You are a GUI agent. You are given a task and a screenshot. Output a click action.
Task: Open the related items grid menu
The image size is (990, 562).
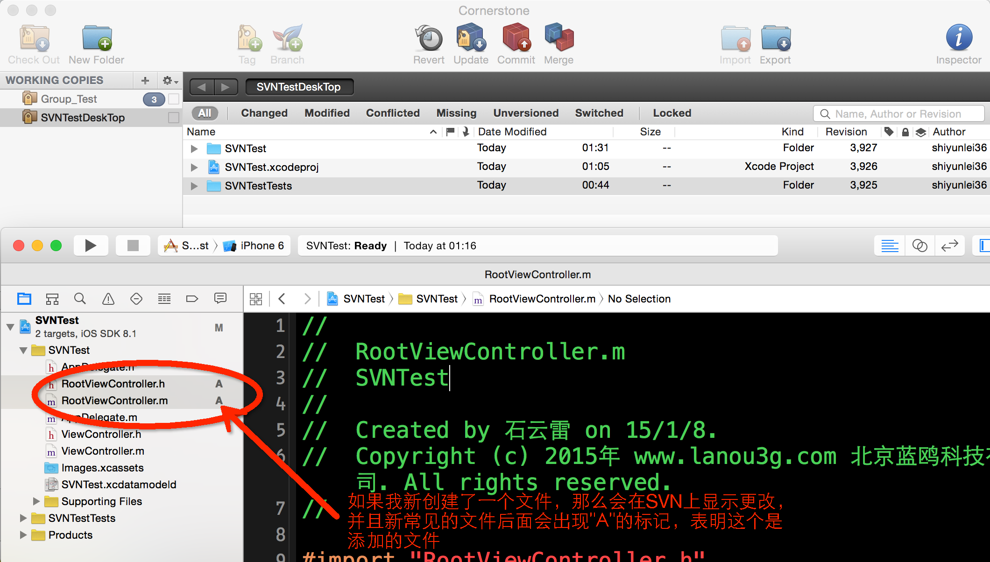coord(256,299)
